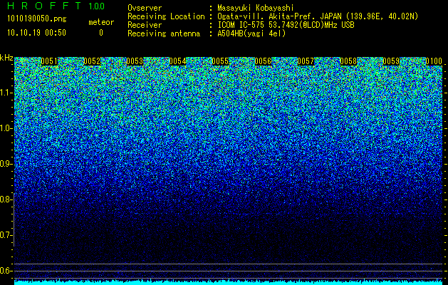The height and width of the screenshot is (285, 448).
Task: Click the 0100 time marker
Action: 434,61
